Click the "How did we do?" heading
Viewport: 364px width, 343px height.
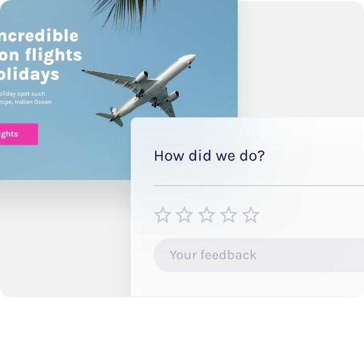pyautogui.click(x=209, y=156)
